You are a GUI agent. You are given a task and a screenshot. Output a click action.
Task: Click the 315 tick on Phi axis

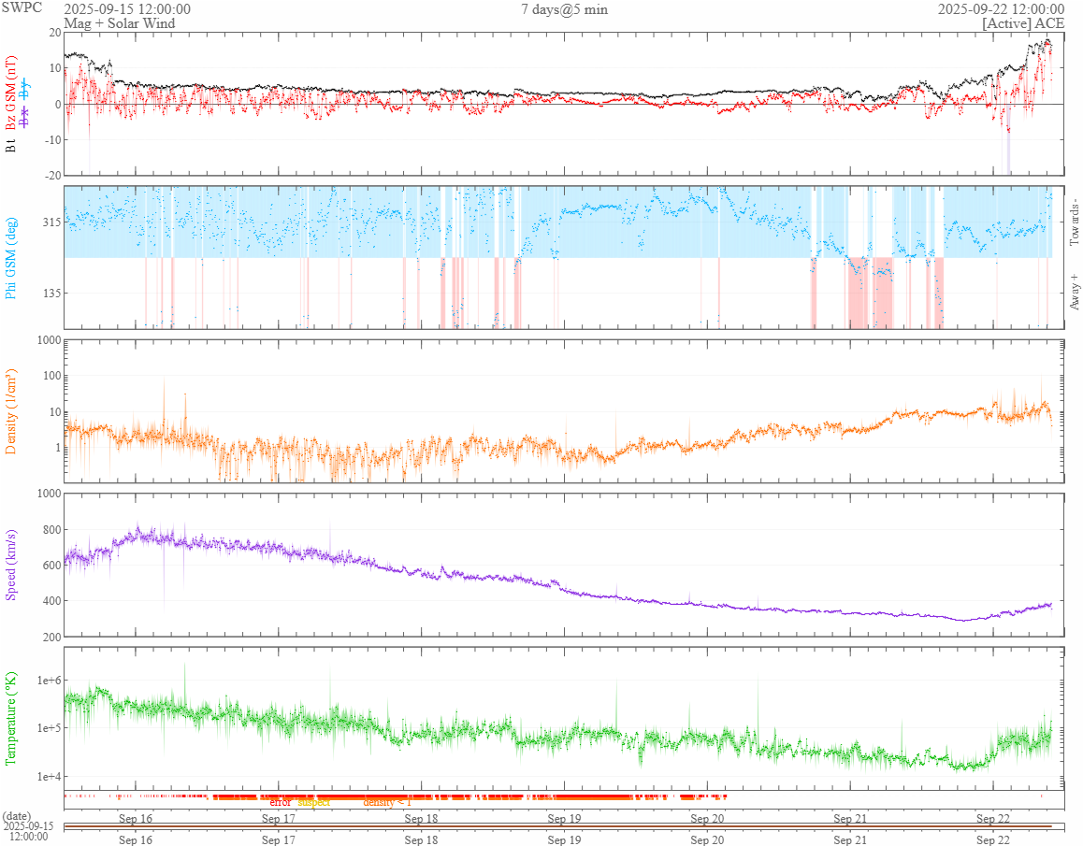coord(52,222)
